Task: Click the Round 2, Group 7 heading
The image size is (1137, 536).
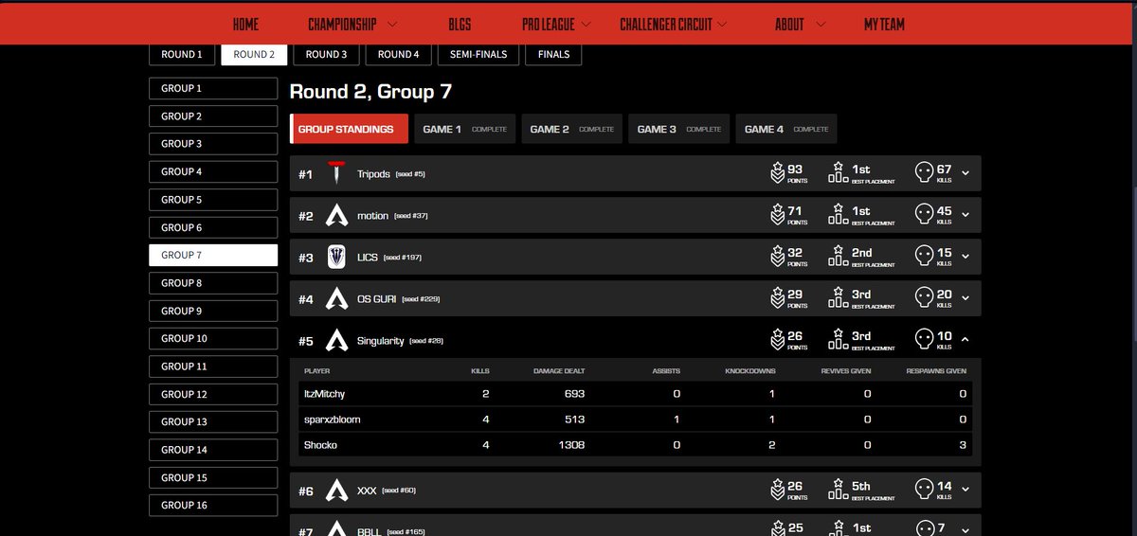Action: [x=370, y=92]
